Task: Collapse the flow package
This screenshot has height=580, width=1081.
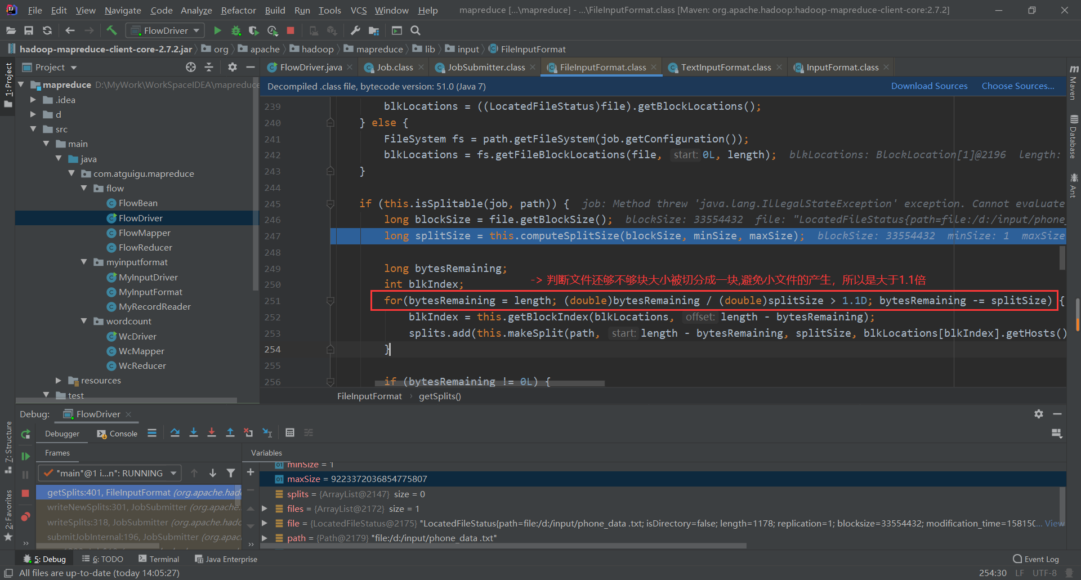Action: (x=84, y=188)
